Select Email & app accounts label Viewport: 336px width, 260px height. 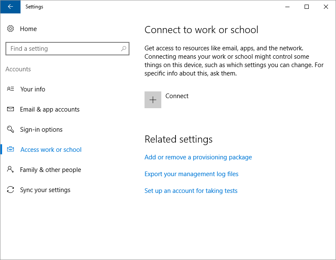click(x=49, y=109)
